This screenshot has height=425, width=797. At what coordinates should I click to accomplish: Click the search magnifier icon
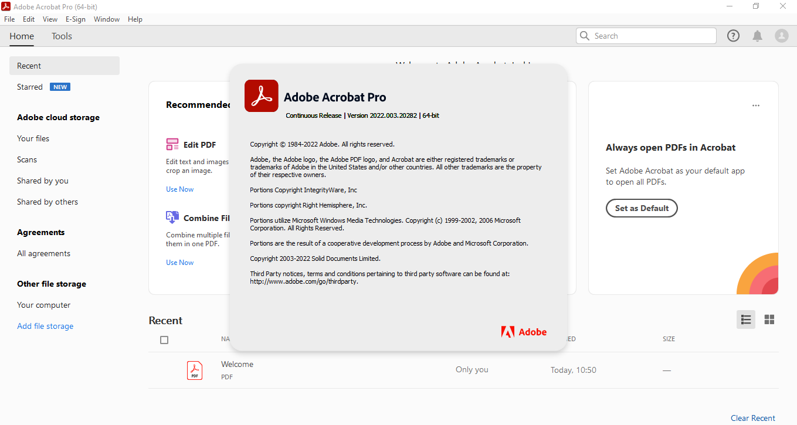(x=585, y=36)
